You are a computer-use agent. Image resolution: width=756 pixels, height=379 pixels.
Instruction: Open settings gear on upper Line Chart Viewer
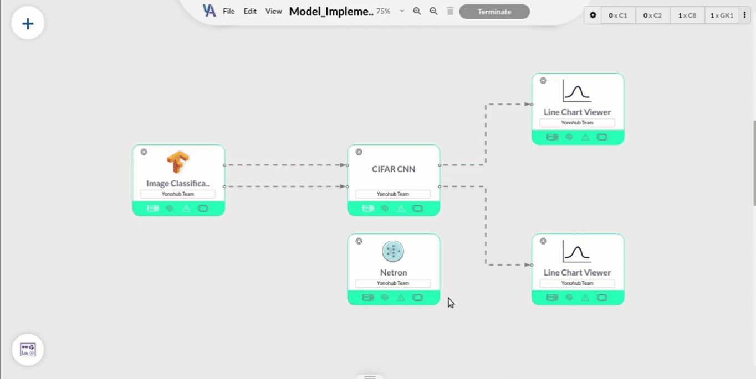tap(543, 80)
